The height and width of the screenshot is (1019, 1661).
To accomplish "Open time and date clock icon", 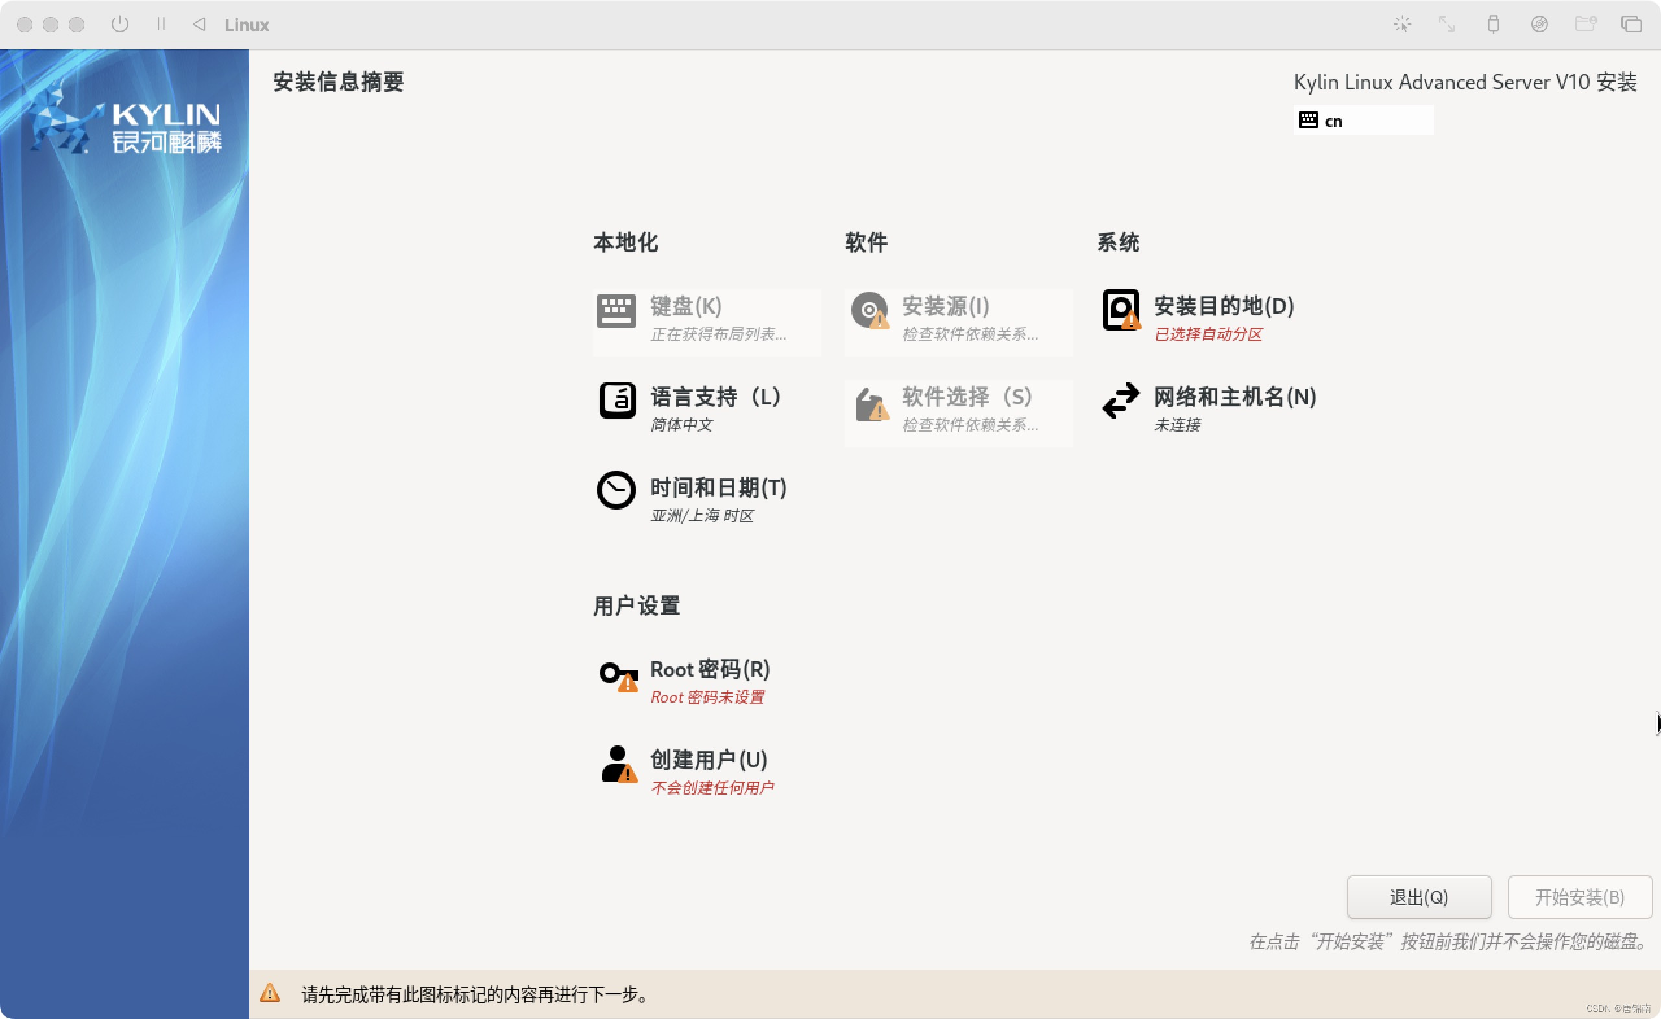I will 616,490.
